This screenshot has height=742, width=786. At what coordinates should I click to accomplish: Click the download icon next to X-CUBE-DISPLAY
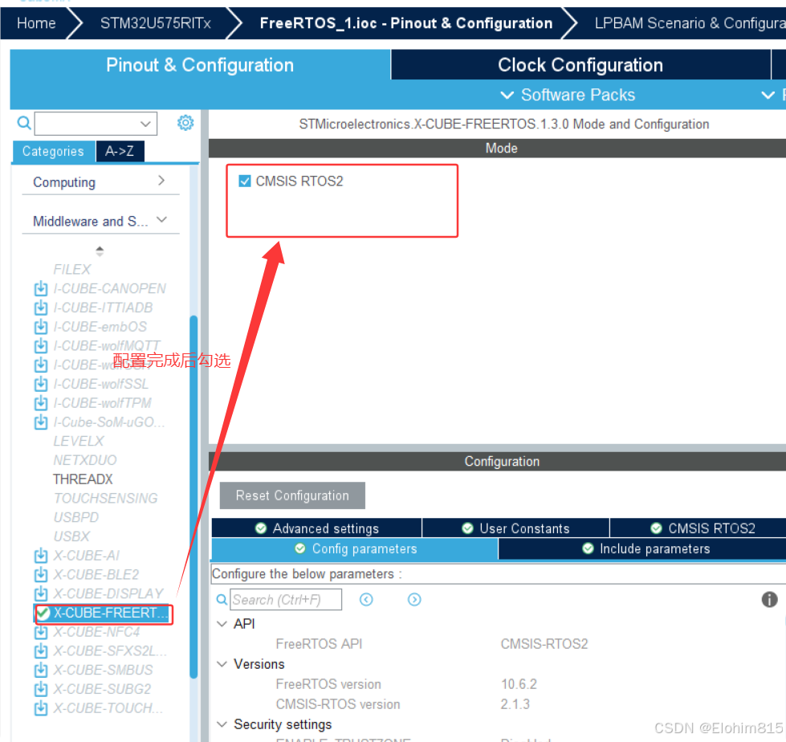(x=41, y=593)
